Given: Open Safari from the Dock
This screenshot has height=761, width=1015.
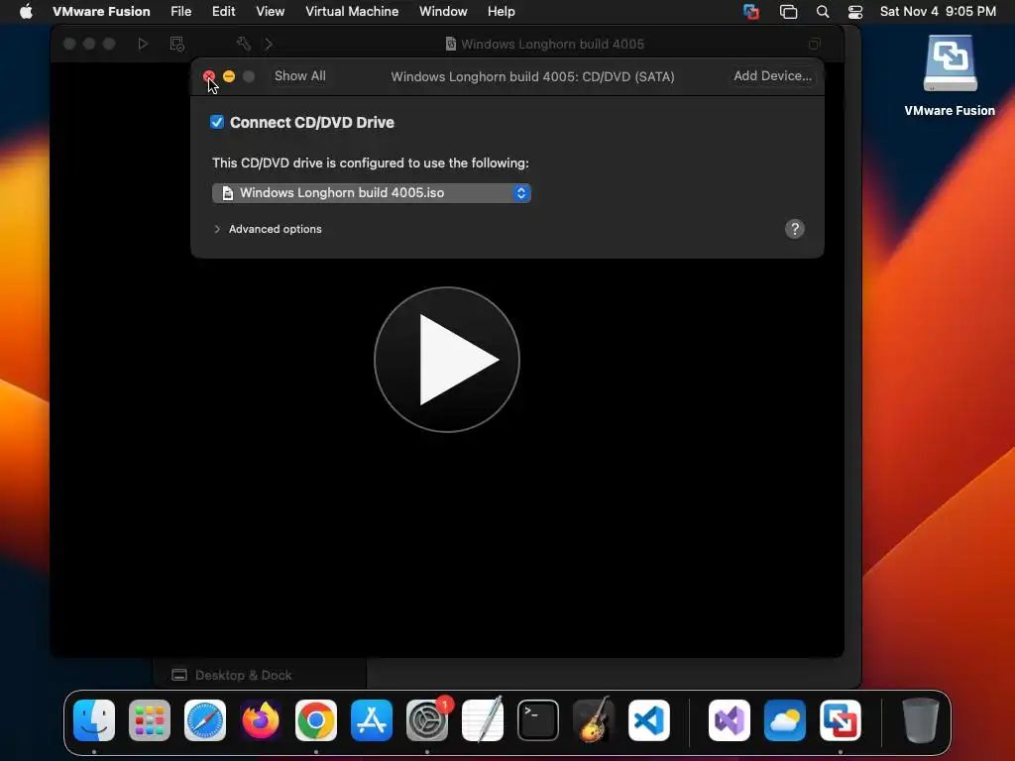Looking at the screenshot, I should [205, 720].
